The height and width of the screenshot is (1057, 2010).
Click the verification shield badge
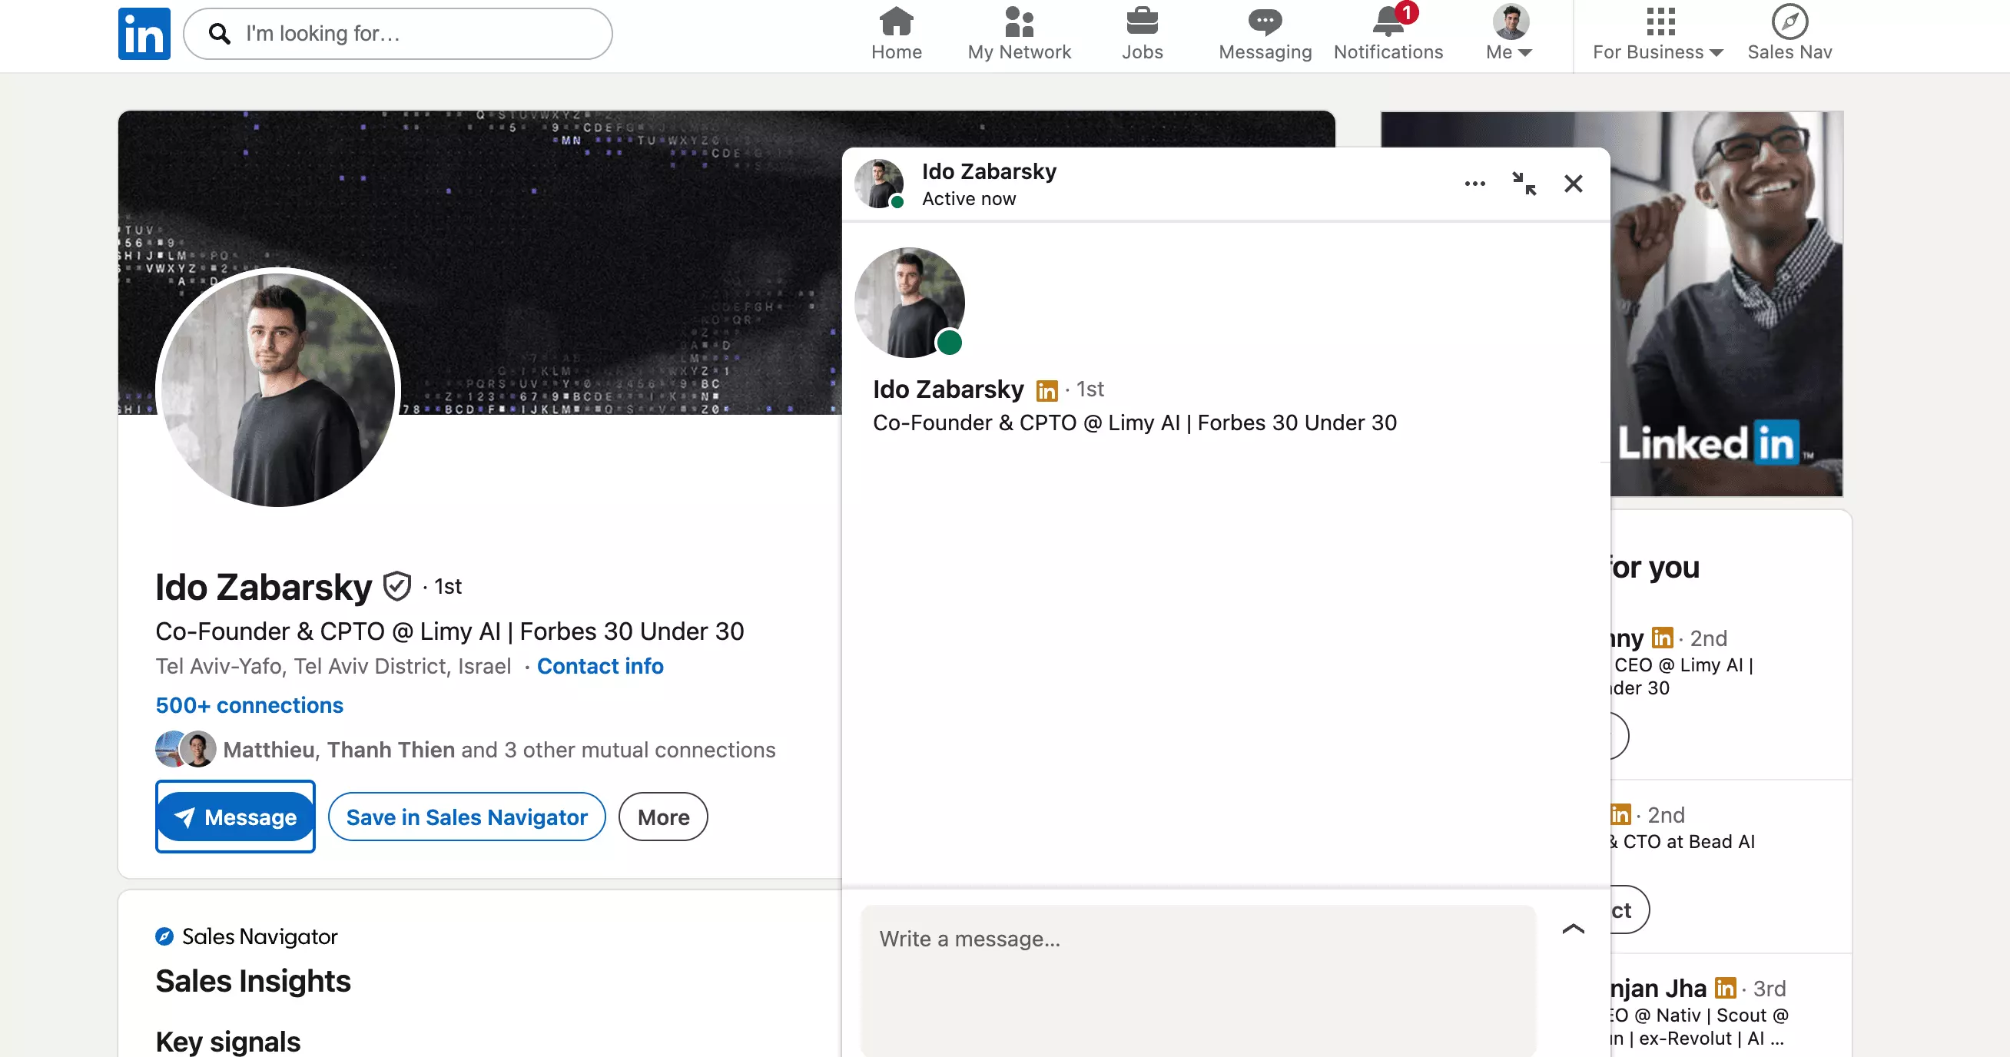tap(397, 586)
